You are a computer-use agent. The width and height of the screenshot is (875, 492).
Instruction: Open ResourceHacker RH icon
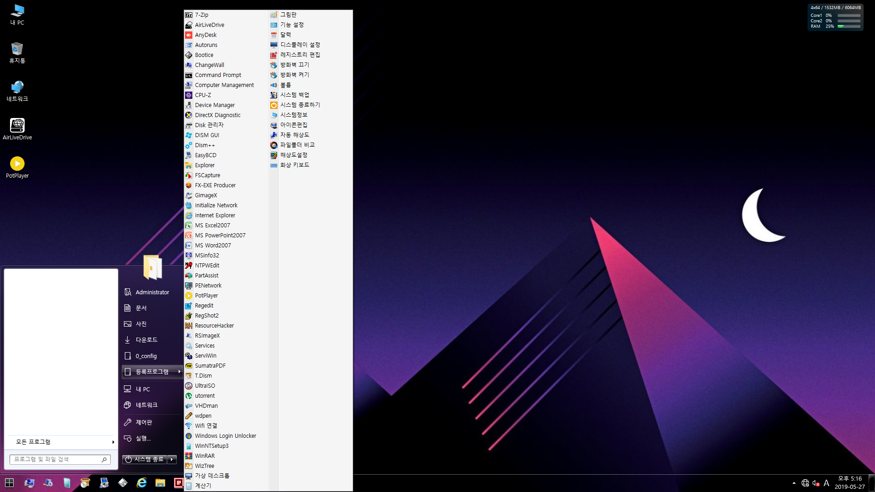[189, 326]
